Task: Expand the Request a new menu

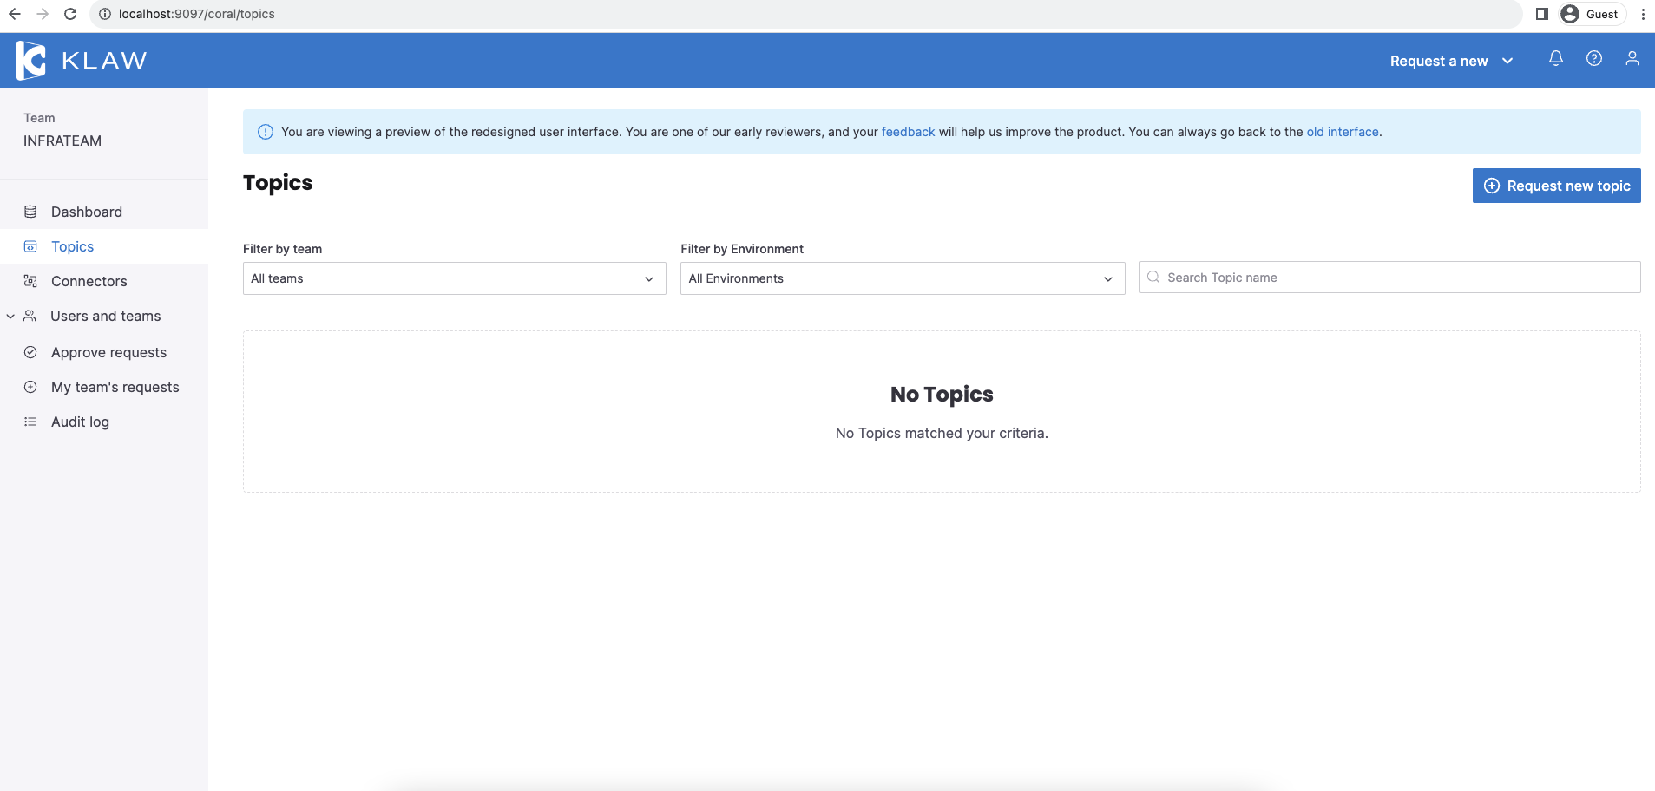Action: (x=1451, y=61)
